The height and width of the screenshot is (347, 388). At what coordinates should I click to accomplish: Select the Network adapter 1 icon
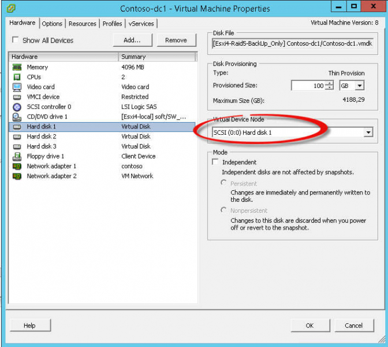(17, 166)
